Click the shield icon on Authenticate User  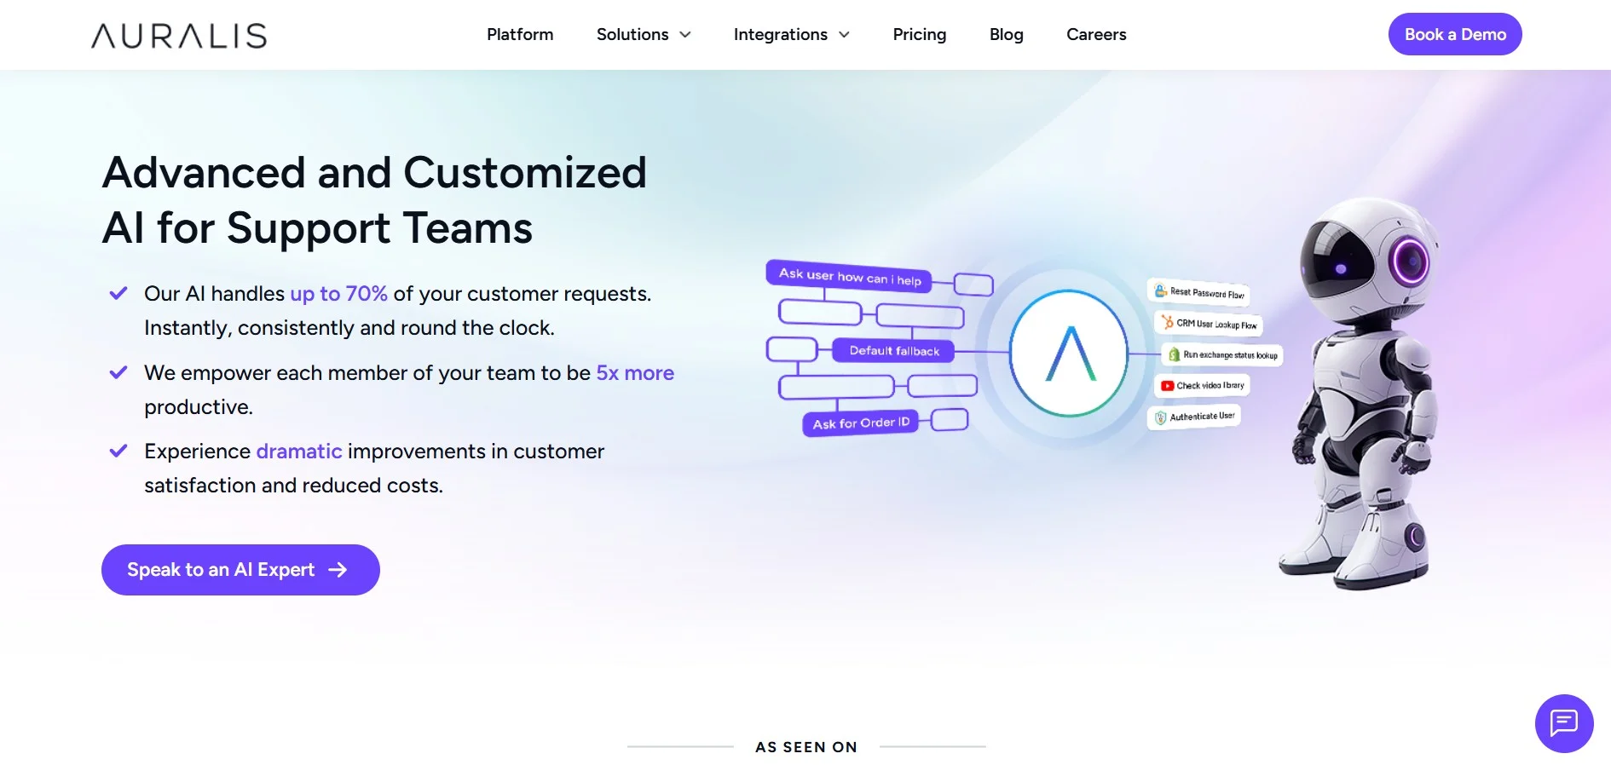point(1160,417)
